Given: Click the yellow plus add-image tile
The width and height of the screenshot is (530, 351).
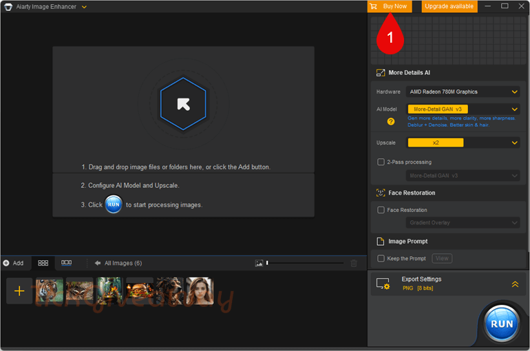Looking at the screenshot, I should click(19, 291).
